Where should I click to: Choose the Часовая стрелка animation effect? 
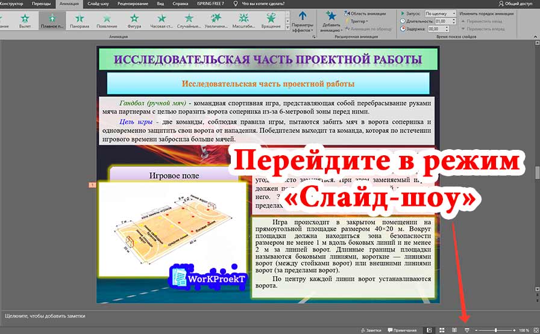pyautogui.click(x=162, y=21)
